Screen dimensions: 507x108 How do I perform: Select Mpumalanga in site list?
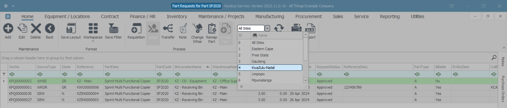pos(270,80)
